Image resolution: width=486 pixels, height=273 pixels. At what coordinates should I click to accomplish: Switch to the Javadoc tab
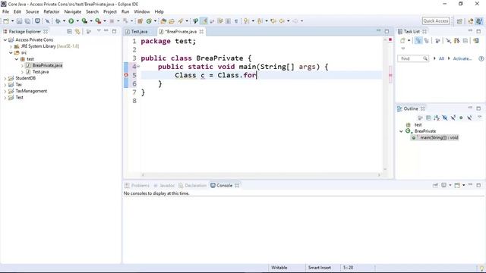click(167, 185)
